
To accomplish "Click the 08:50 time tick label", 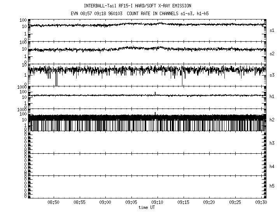I will pyautogui.click(x=53, y=203).
